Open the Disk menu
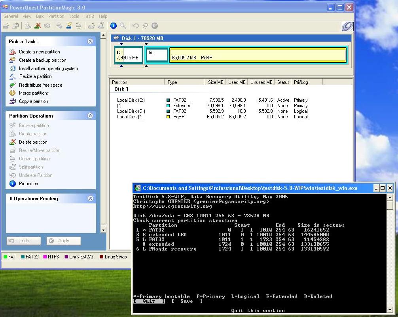Viewport: 398px width, 317px height. click(40, 16)
